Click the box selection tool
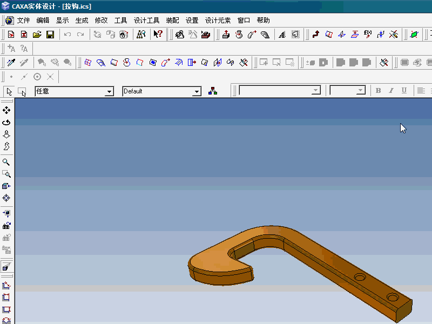This screenshot has height=324, width=432. pos(22,91)
